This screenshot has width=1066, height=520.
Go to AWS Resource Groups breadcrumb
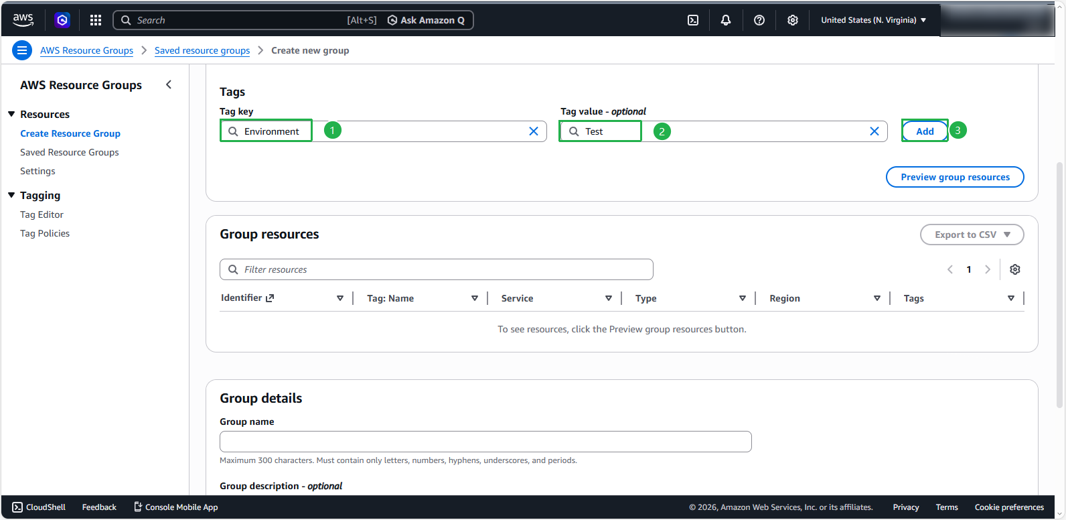(86, 50)
